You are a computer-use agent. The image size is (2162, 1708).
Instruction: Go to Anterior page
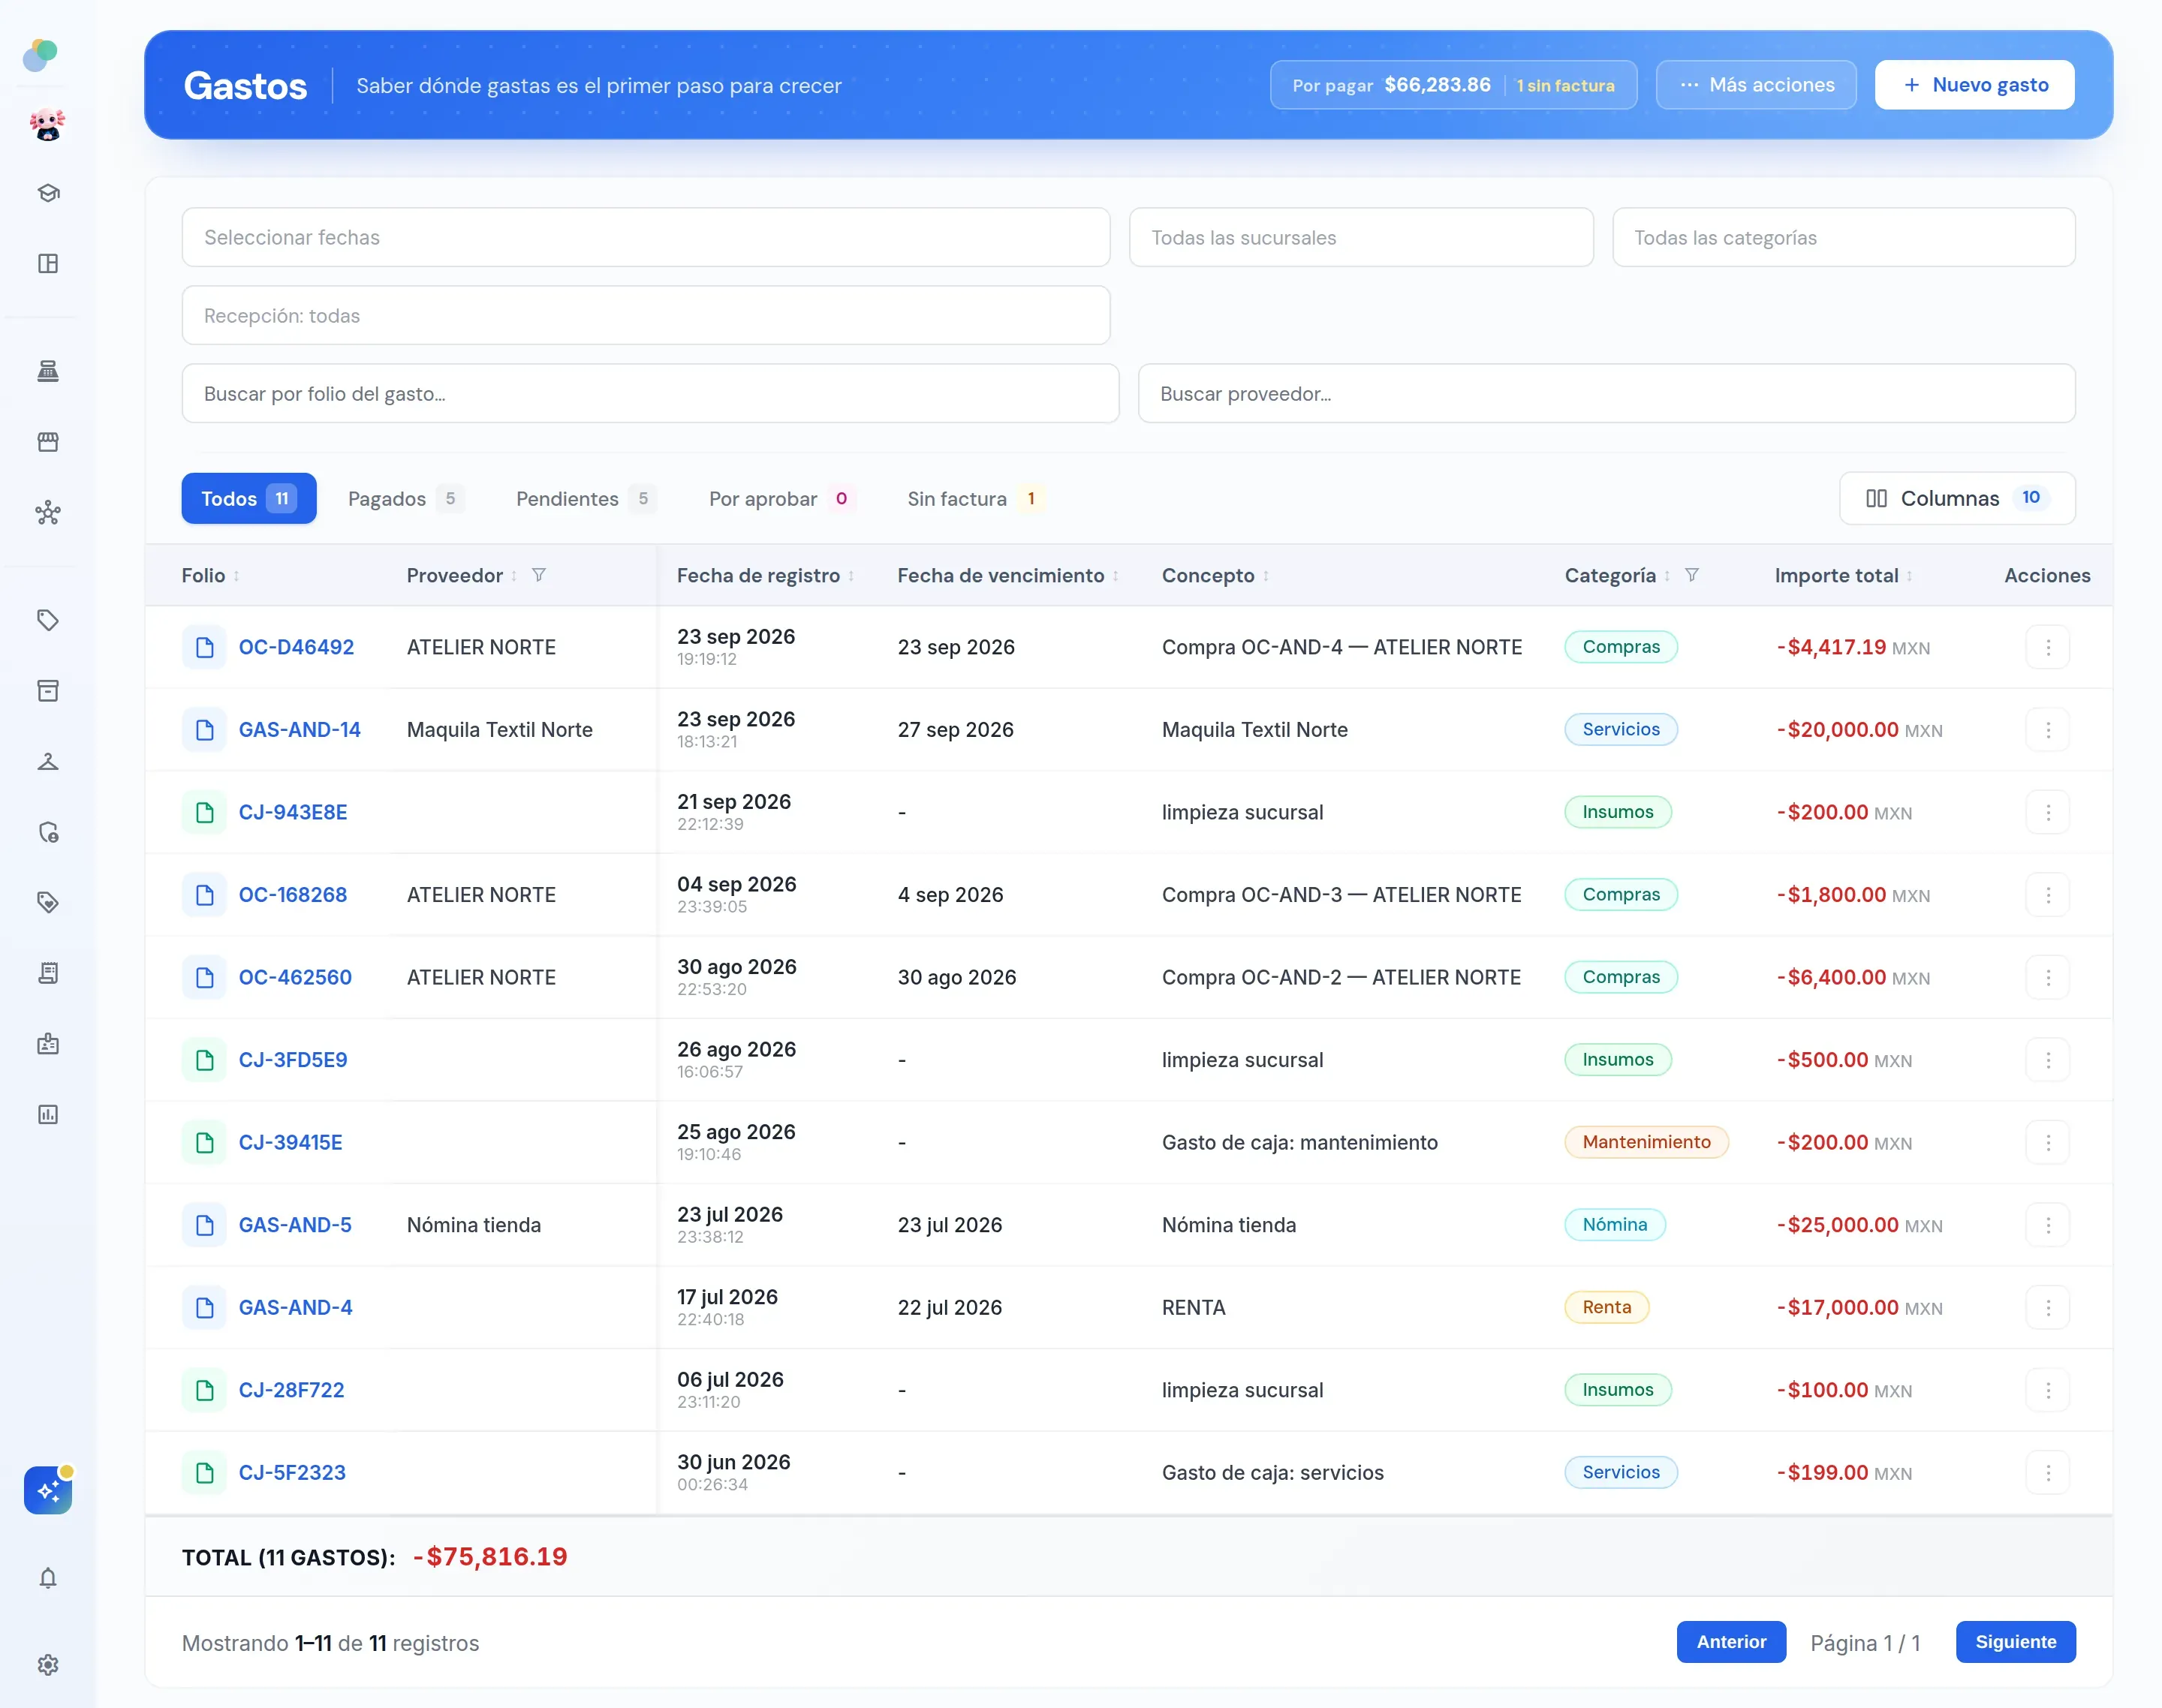[1731, 1642]
